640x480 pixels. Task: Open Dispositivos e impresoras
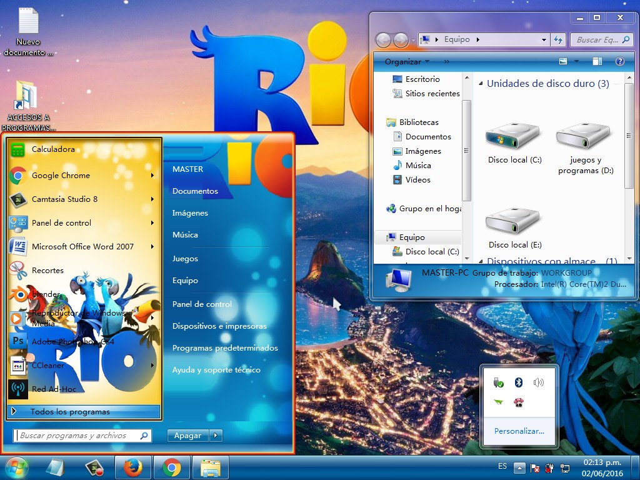click(x=219, y=326)
